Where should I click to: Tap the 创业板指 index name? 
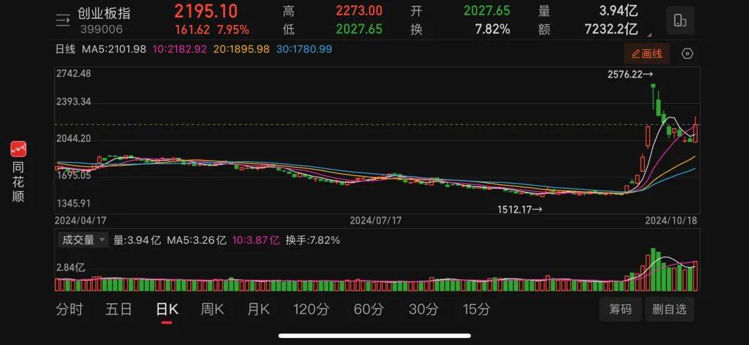click(x=104, y=13)
